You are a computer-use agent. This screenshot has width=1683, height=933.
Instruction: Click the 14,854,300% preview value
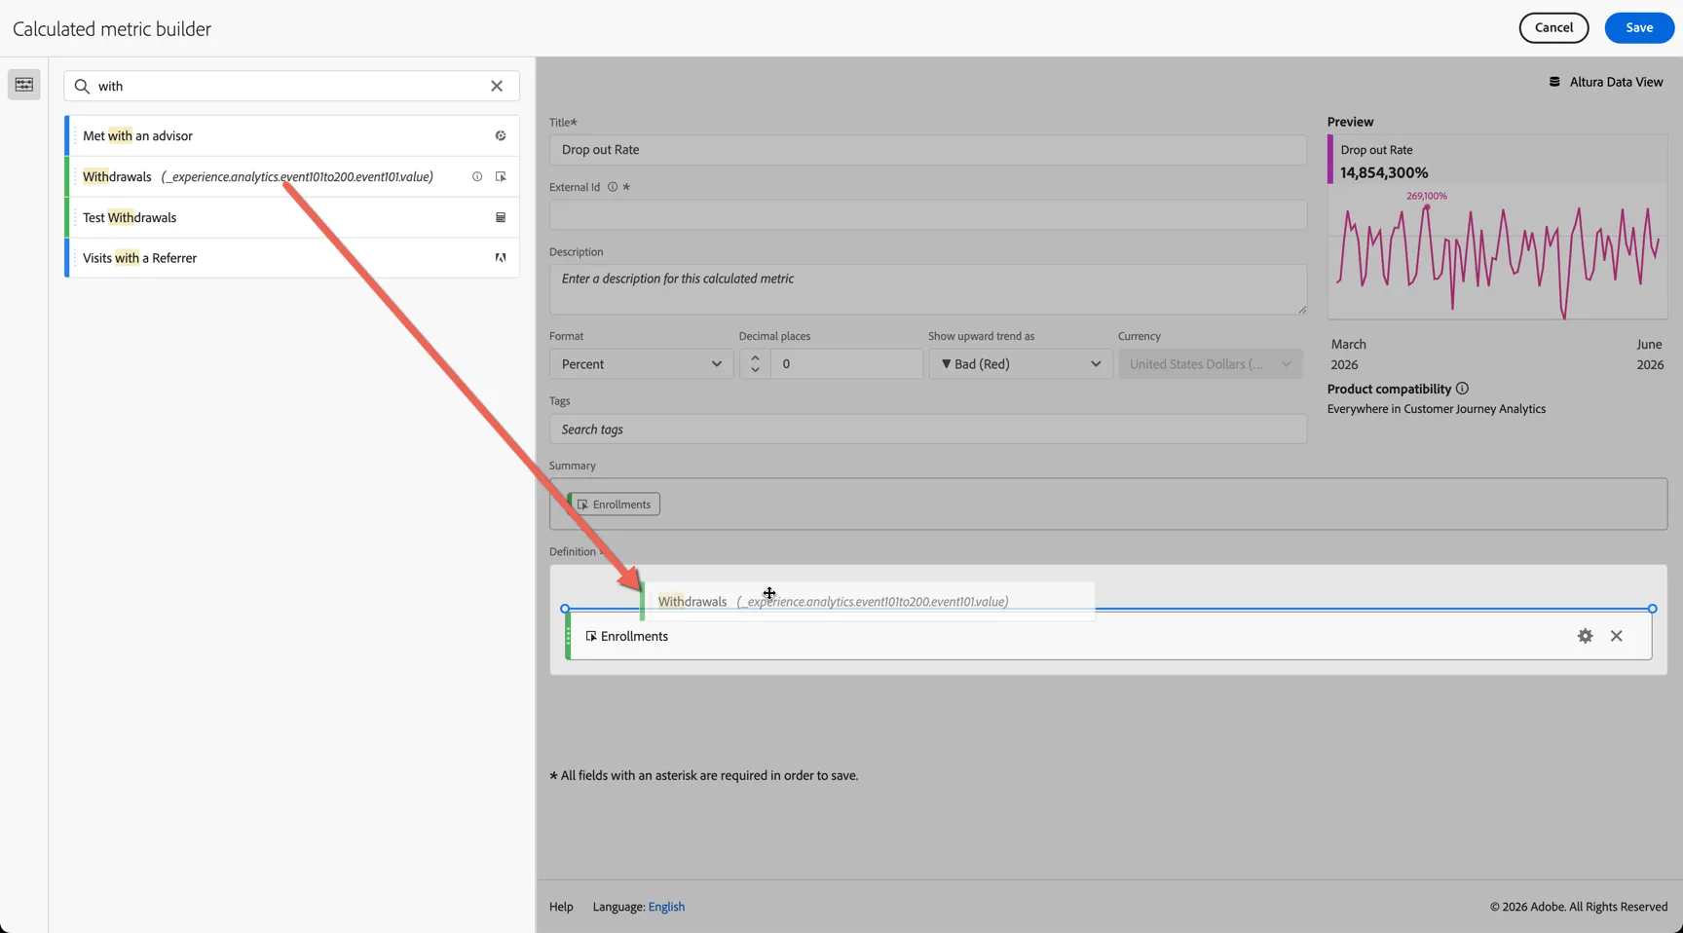click(1384, 172)
